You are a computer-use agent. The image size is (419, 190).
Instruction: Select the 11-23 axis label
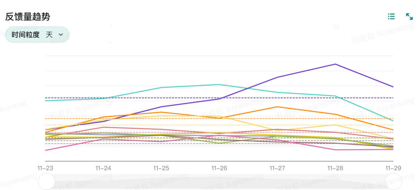coord(45,168)
